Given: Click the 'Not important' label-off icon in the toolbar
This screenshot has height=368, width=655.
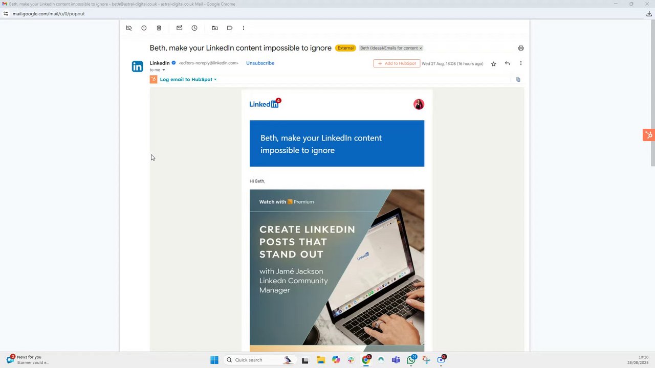Looking at the screenshot, I should pos(129,28).
